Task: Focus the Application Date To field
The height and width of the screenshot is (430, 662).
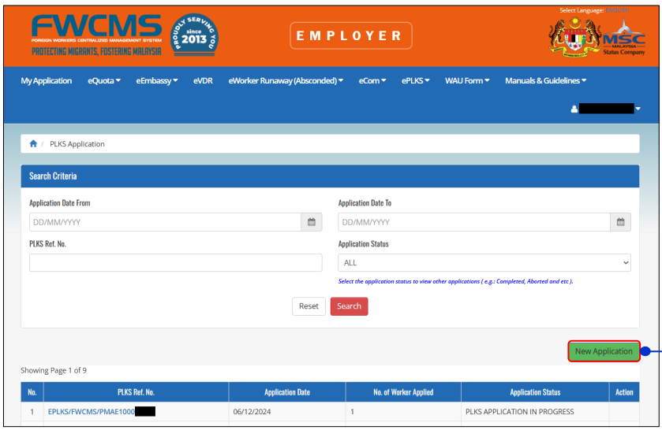Action: pos(474,222)
